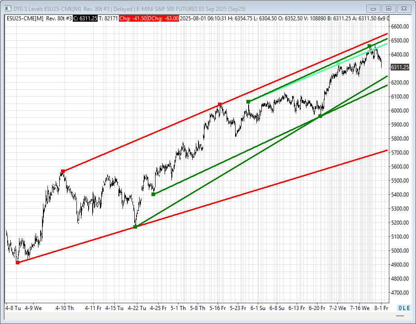The image size is (416, 324).
Task: Click the 'O: 6352.50' open value
Action: pos(290,19)
